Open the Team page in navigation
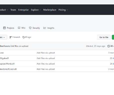Viewport: 114px width, 95px height. (x=13, y=10)
